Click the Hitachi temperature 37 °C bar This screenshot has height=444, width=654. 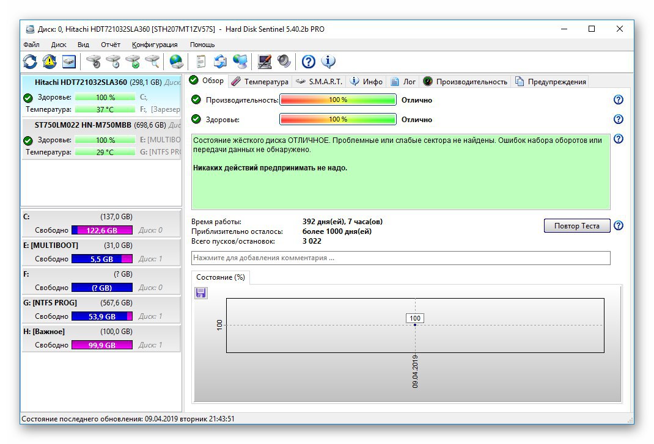[x=105, y=109]
